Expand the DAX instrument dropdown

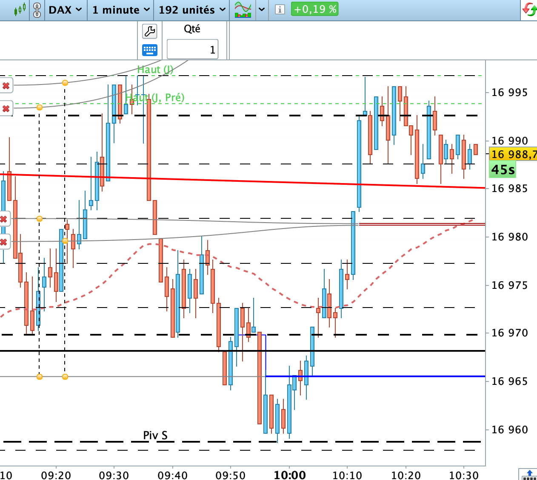click(65, 10)
